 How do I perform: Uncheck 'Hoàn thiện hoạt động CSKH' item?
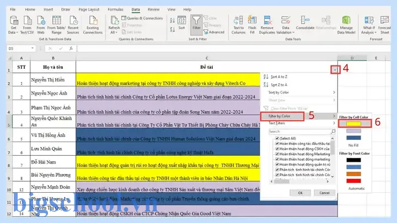pyautogui.click(x=277, y=149)
